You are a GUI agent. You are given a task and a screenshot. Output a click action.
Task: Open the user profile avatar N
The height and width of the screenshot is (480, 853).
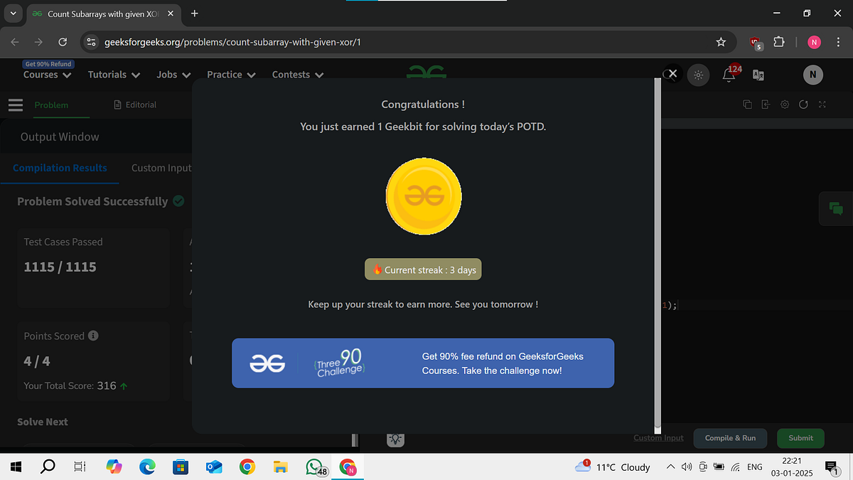(x=812, y=75)
